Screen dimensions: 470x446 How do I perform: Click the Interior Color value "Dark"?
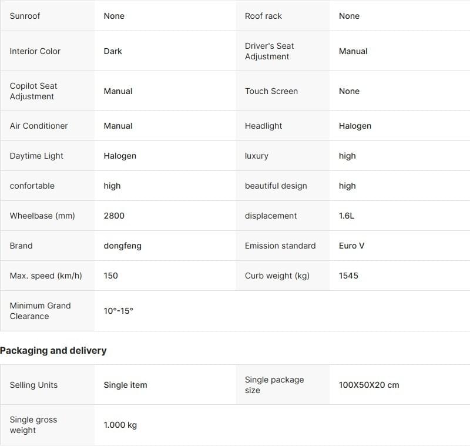point(113,51)
